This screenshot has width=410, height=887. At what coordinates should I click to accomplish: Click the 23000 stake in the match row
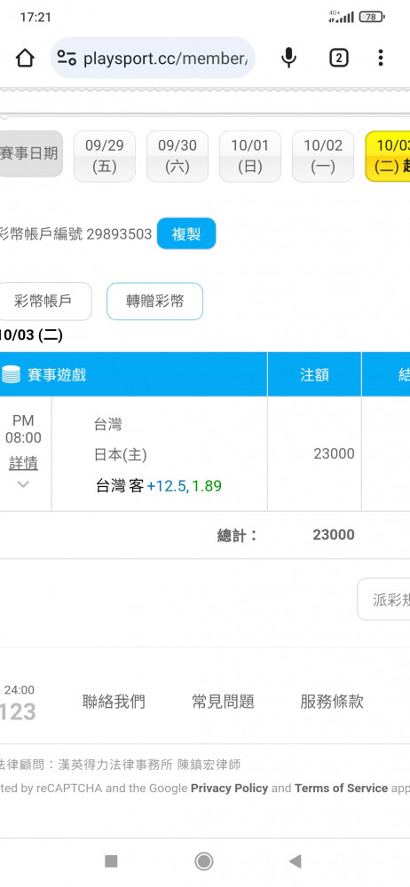[334, 453]
